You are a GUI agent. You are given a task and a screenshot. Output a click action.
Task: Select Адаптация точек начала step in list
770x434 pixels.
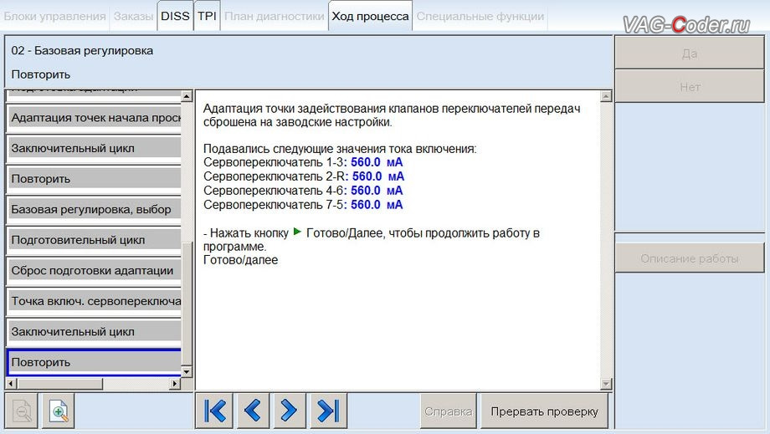point(95,118)
